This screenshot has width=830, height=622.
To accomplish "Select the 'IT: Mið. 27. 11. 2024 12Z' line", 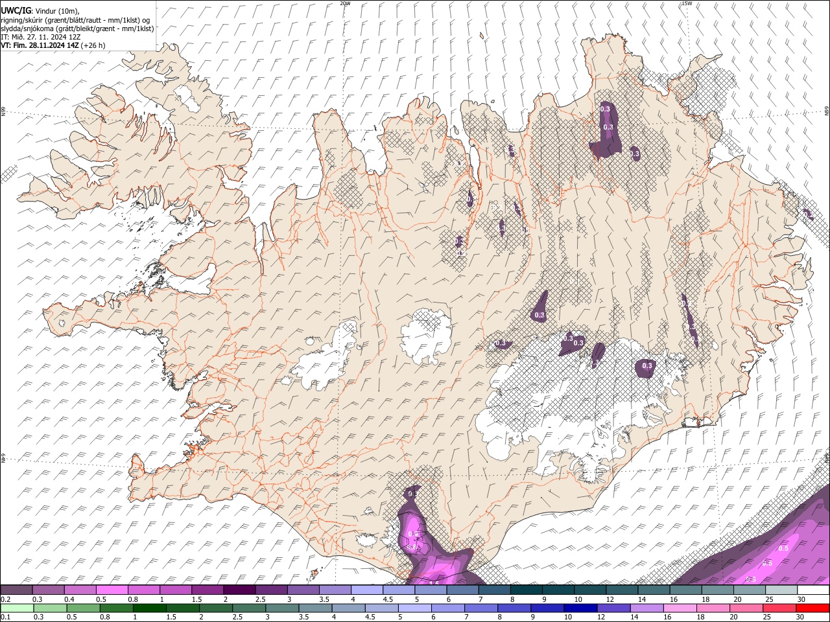I will tap(41, 37).
